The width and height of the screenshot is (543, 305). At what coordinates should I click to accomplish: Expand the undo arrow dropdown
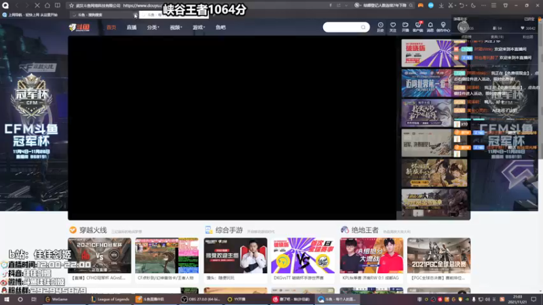(x=466, y=6)
